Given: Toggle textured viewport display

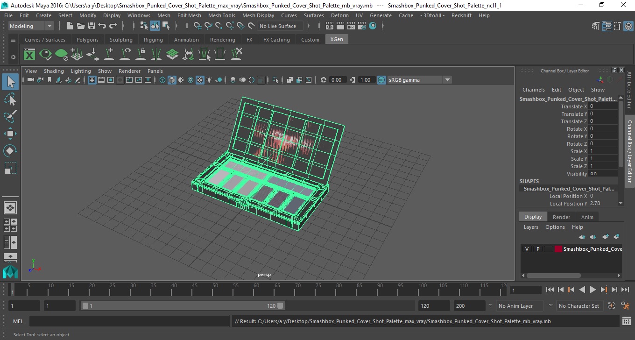Looking at the screenshot, I should click(x=200, y=80).
